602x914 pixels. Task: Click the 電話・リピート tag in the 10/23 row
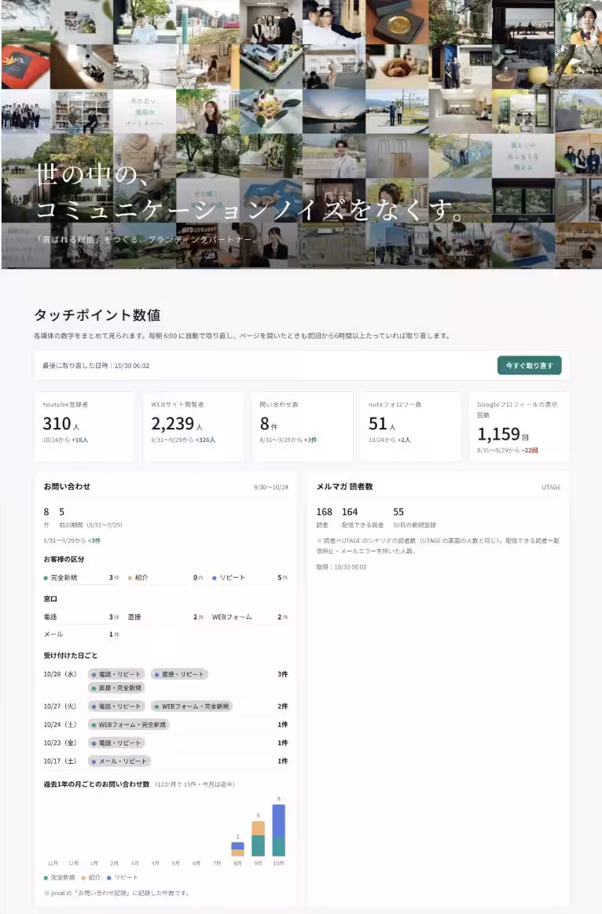click(x=116, y=743)
